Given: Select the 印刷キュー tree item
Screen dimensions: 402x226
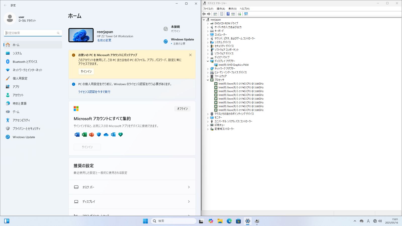Looking at the screenshot, I should click(x=220, y=125).
